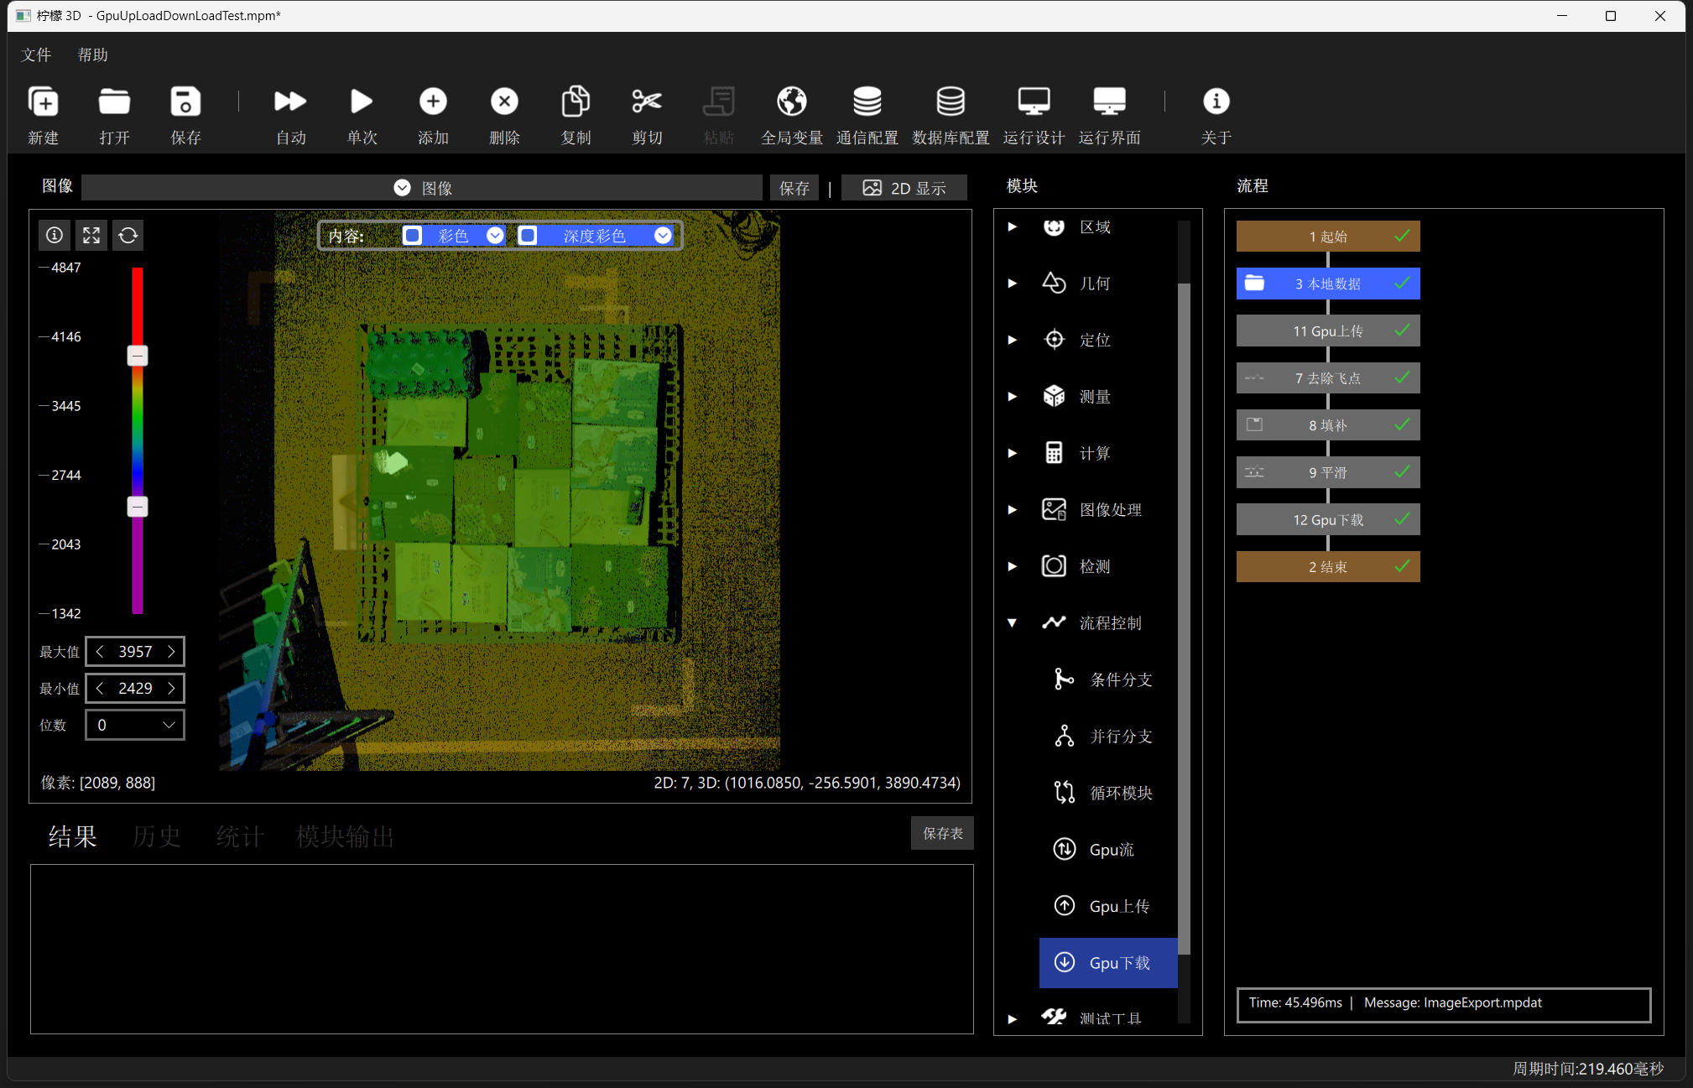Expand the 几何 module category
Image resolution: width=1693 pixels, height=1088 pixels.
1013,284
